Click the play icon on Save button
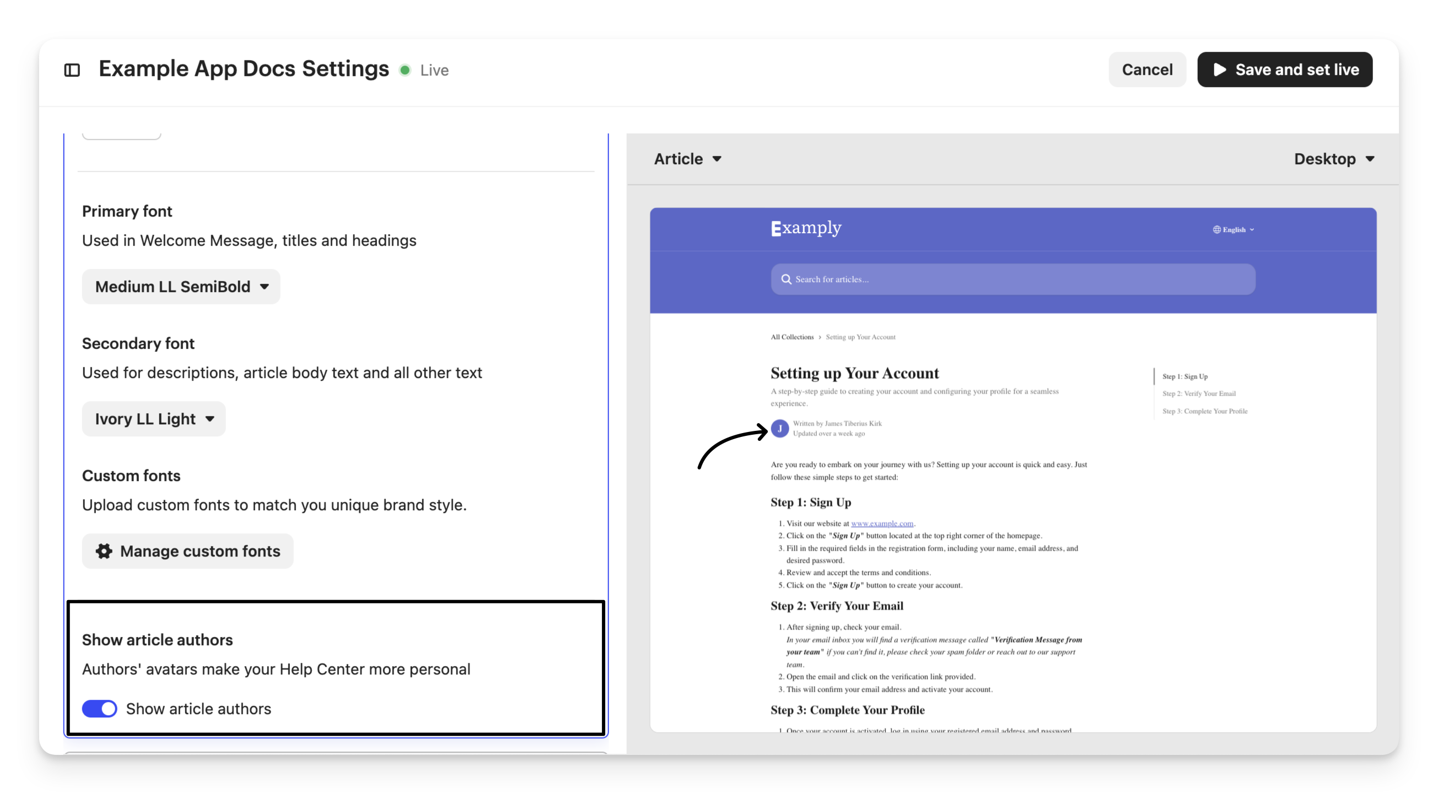Image resolution: width=1438 pixels, height=794 pixels. pyautogui.click(x=1220, y=70)
